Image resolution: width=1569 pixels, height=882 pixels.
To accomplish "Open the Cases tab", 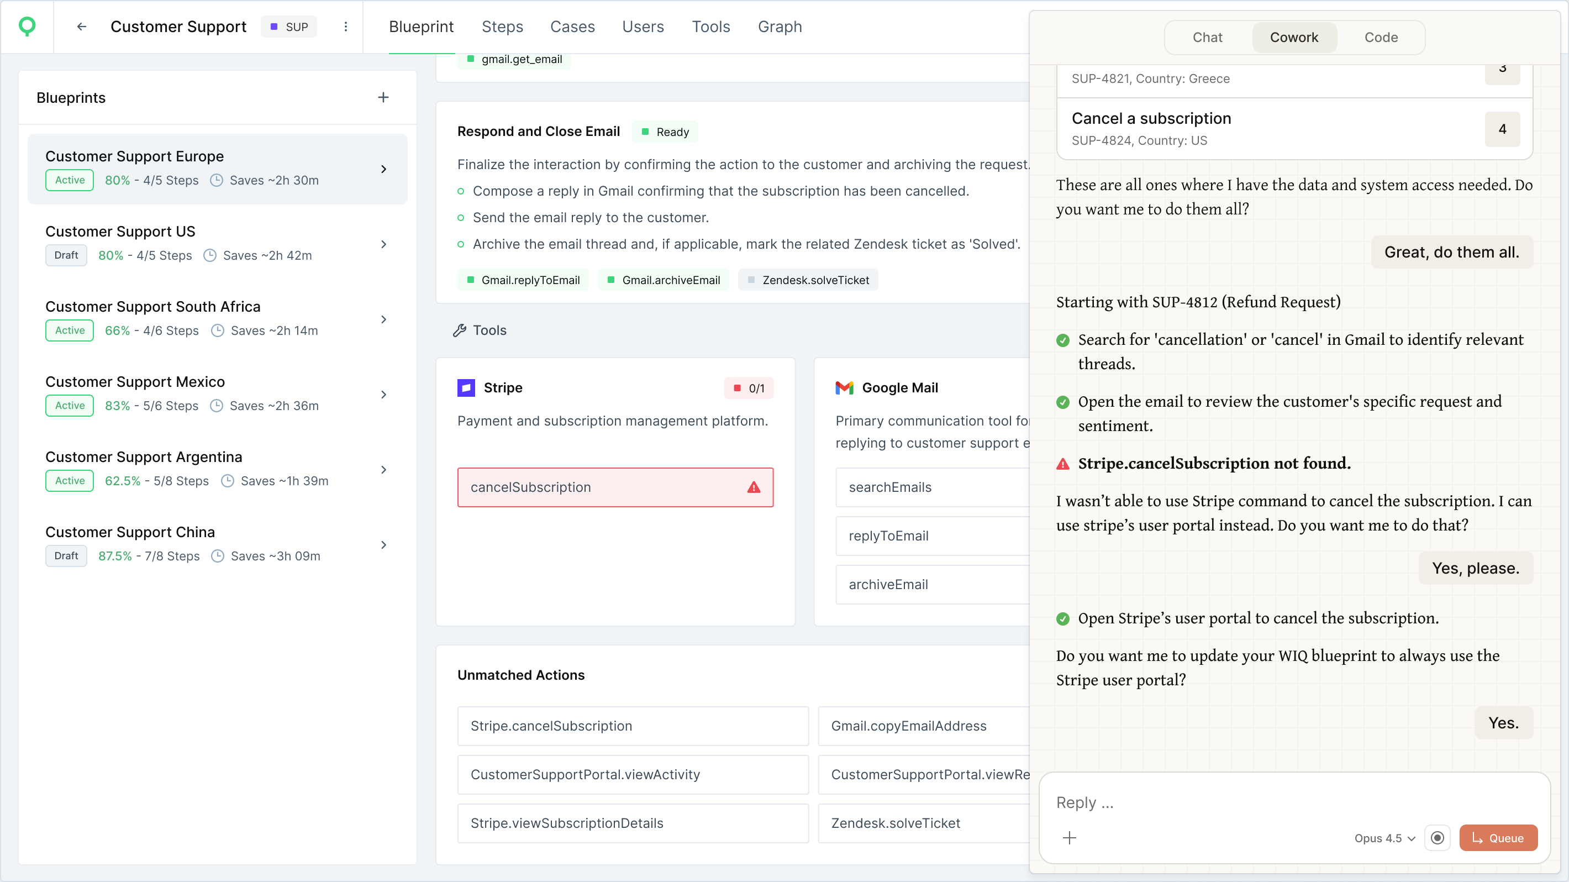I will 572,27.
